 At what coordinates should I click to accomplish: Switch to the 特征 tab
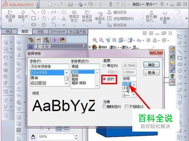click(x=9, y=32)
